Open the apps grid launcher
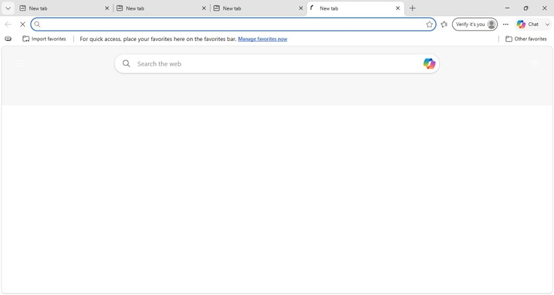Screen dimensions: 554x295 tap(20, 64)
